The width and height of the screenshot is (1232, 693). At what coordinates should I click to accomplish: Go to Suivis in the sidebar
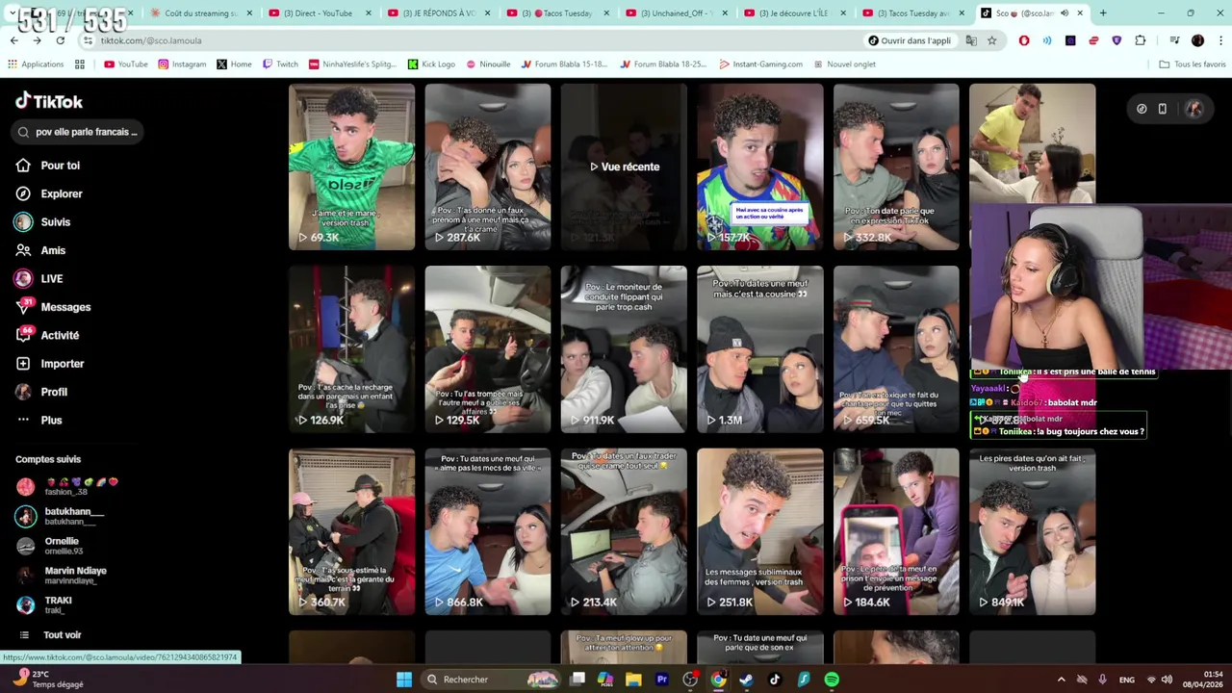click(43, 222)
